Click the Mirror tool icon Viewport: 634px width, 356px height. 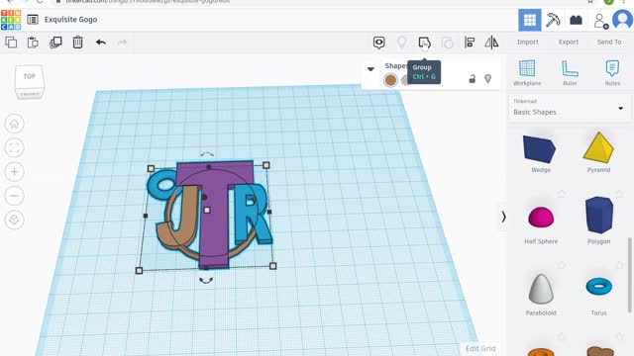pos(491,43)
